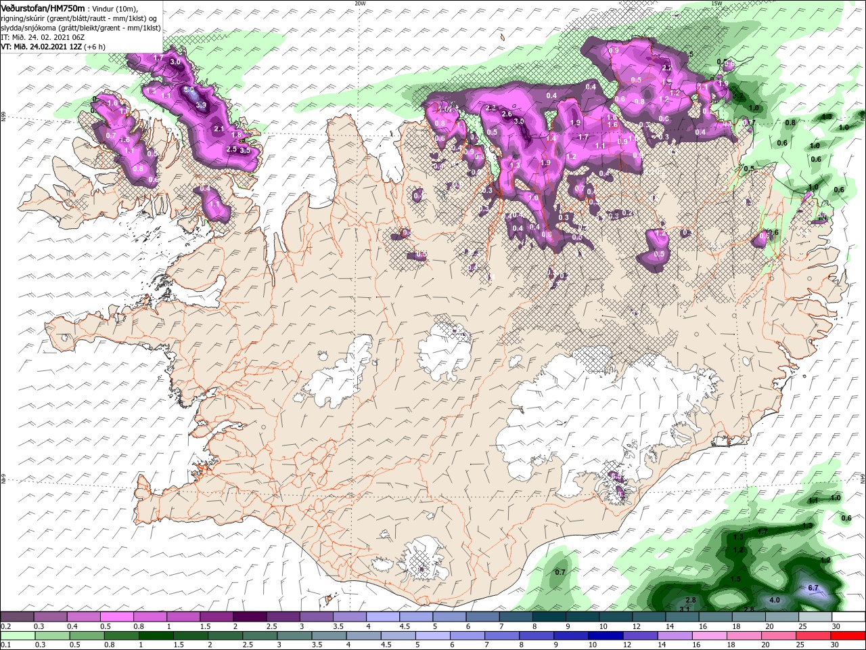Viewport: 866px width, 650px height.
Task: Click the 0.2 label under the upper legend
Action: (5, 626)
